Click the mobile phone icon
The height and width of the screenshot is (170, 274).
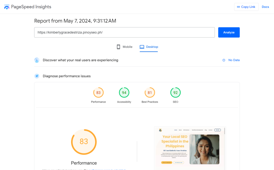(118, 47)
